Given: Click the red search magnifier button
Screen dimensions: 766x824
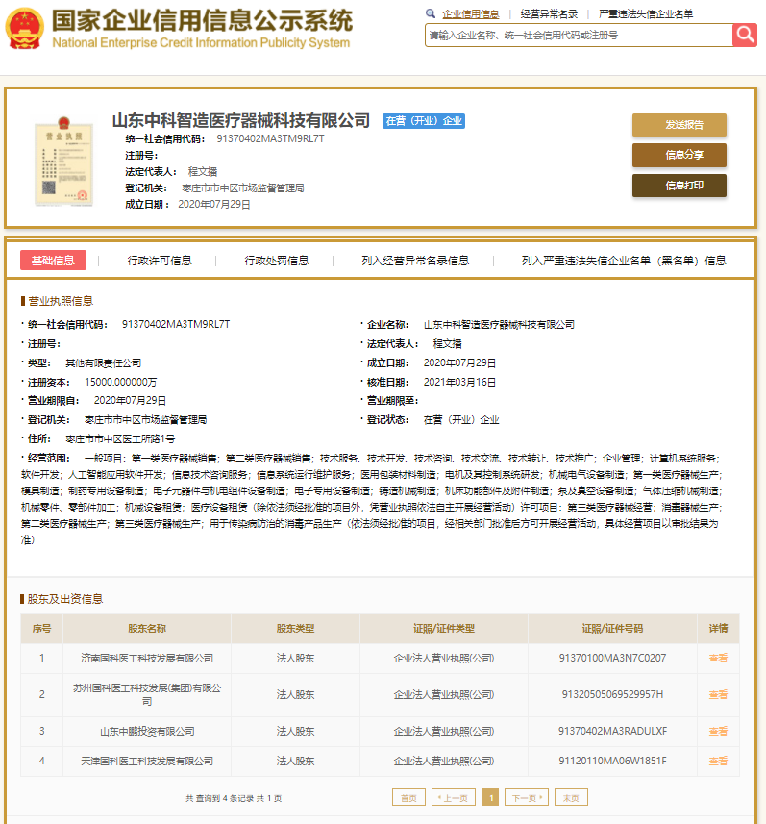Looking at the screenshot, I should coord(745,36).
